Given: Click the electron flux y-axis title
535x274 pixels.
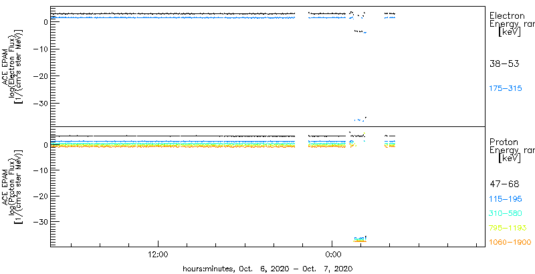Looking at the screenshot, I should (x=13, y=67).
